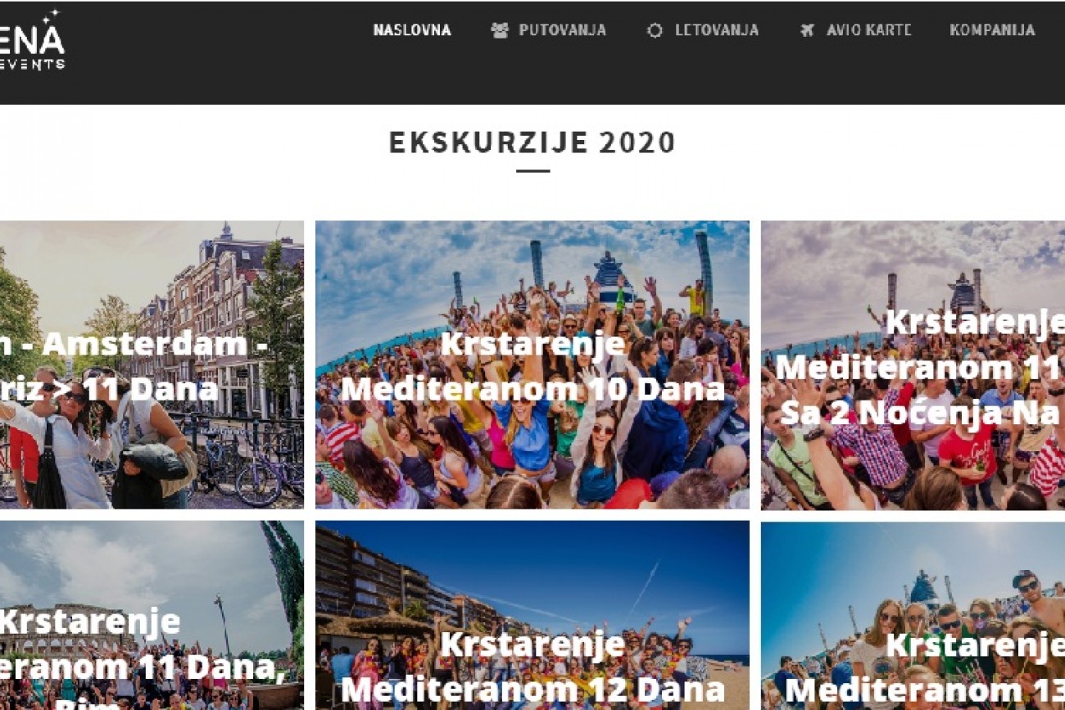The image size is (1065, 710).
Task: Open the Kompanija menu item
Action: pos(992,30)
